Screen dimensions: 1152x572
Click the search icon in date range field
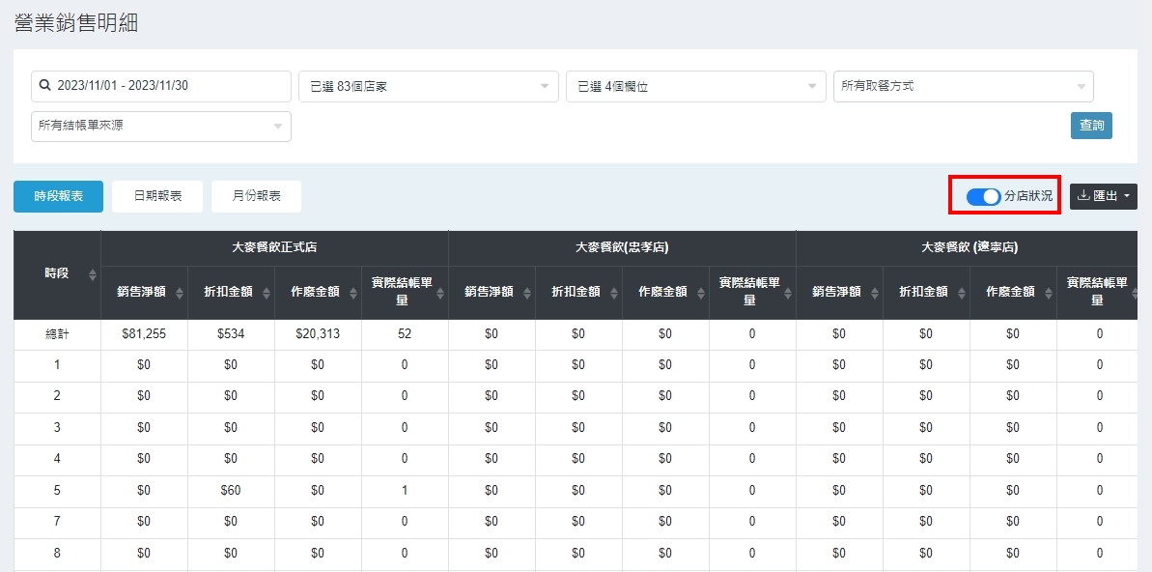click(x=44, y=86)
